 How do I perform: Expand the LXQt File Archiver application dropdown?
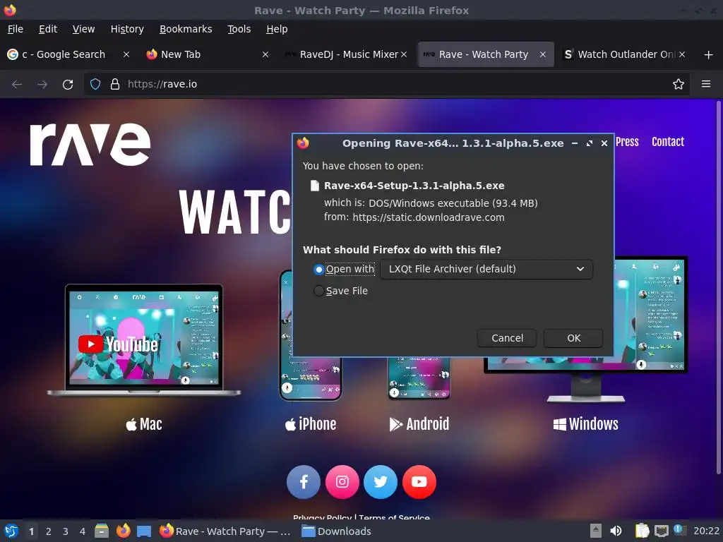pos(486,269)
